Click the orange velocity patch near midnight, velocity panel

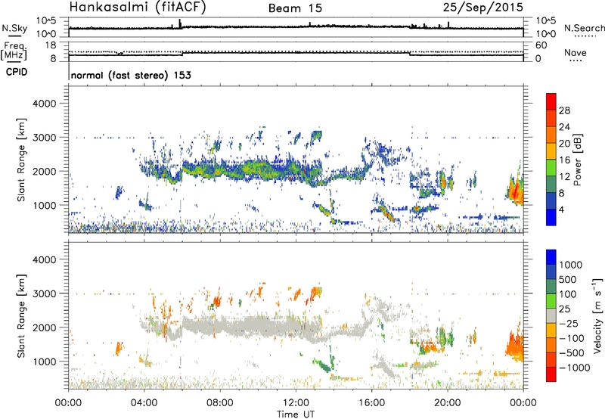click(x=516, y=346)
